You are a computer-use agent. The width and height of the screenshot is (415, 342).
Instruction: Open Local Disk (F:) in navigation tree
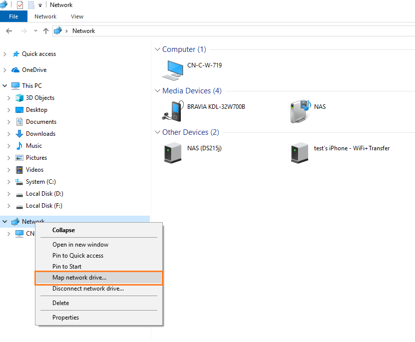(44, 206)
